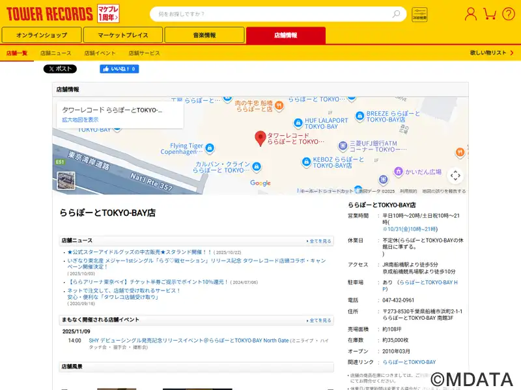Click the Flying Tiger Copenhagen map marker
Image resolution: width=521 pixels, height=390 pixels.
(x=210, y=148)
